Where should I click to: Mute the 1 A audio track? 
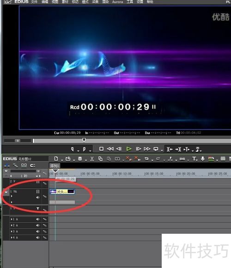(x=38, y=219)
